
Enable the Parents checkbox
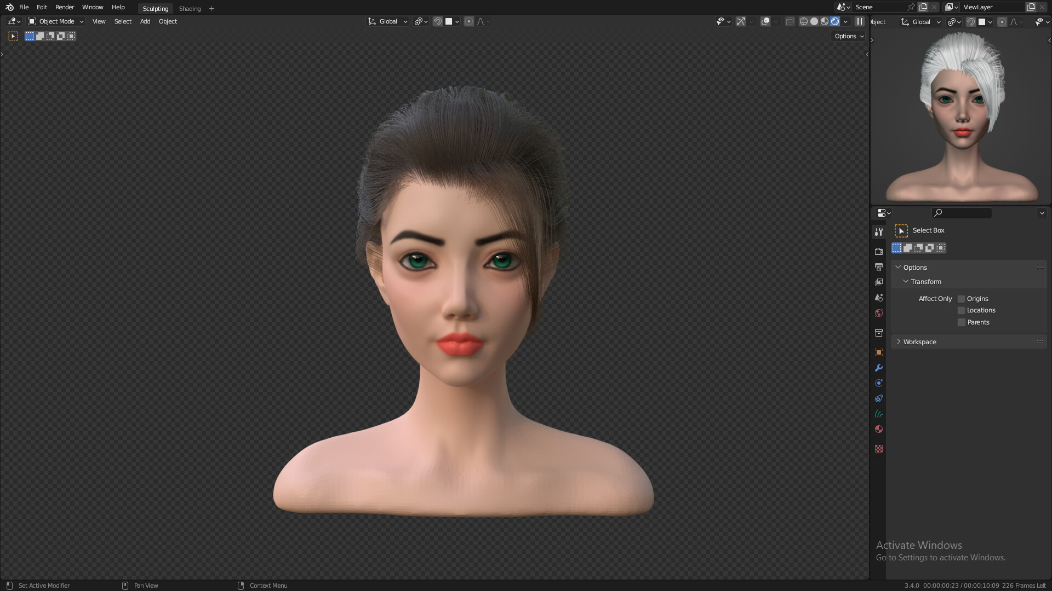(961, 322)
